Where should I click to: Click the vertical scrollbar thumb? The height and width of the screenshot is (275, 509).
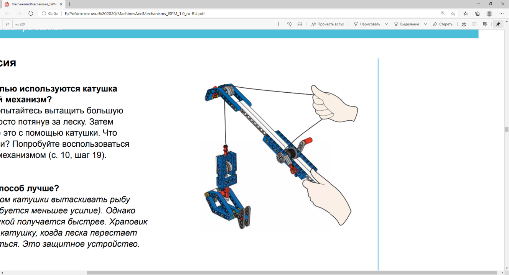507,129
